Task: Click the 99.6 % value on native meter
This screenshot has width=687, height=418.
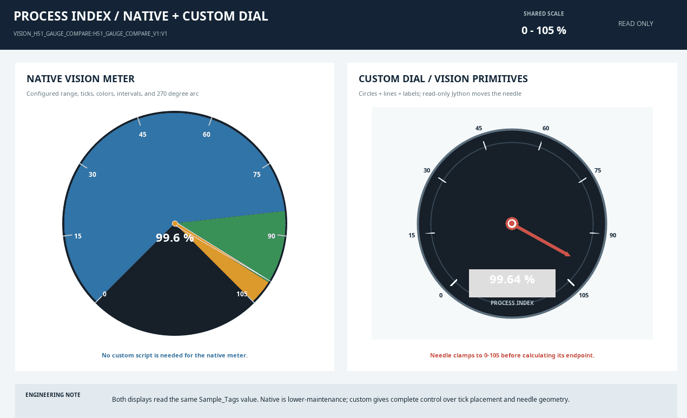Action: [175, 238]
